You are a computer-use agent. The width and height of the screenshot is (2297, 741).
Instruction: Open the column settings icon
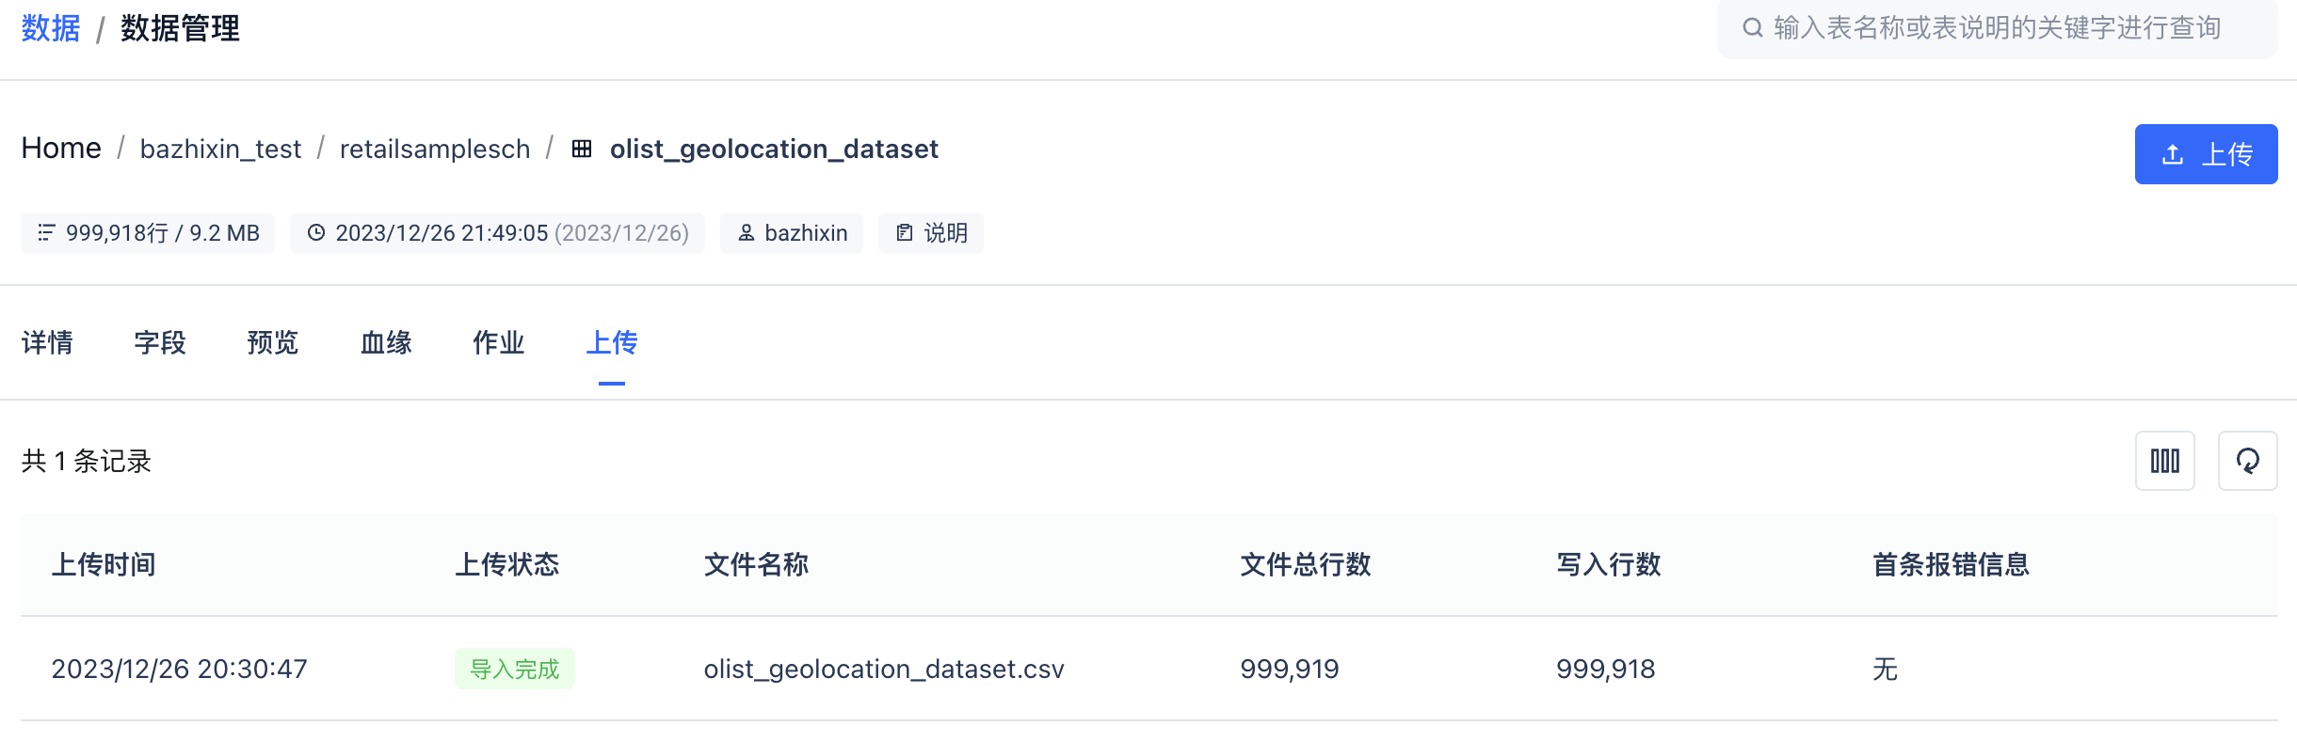2164,461
